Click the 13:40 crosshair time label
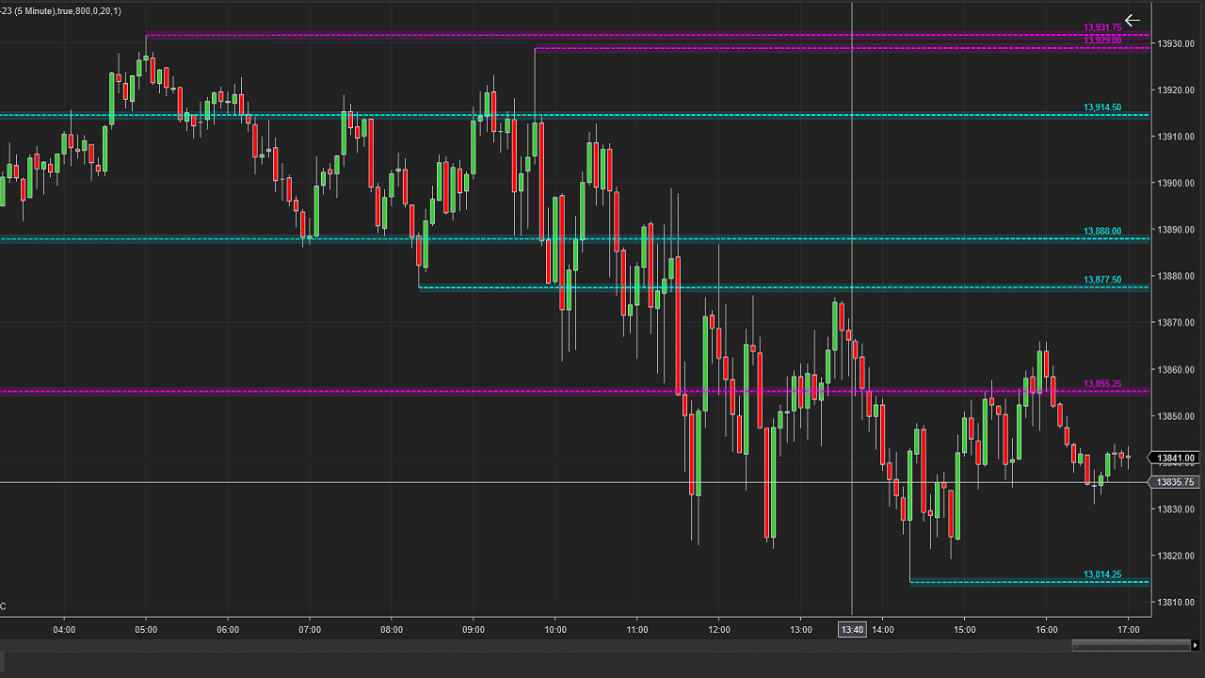 click(x=852, y=629)
